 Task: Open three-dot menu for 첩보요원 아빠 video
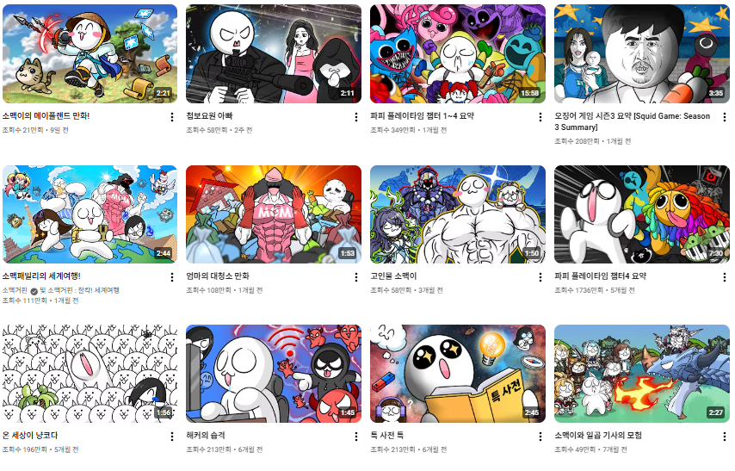[356, 117]
